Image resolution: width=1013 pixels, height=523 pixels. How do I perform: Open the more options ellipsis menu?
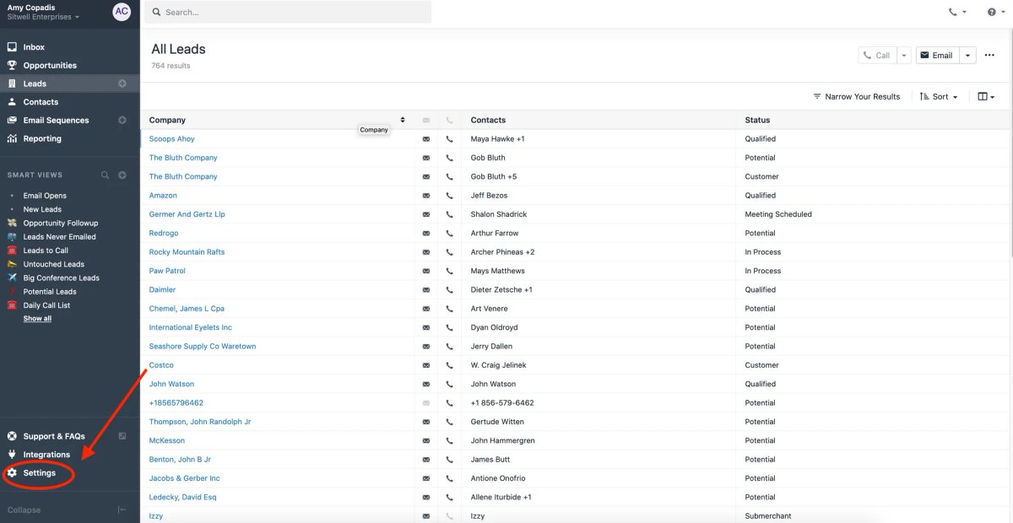pyautogui.click(x=989, y=56)
